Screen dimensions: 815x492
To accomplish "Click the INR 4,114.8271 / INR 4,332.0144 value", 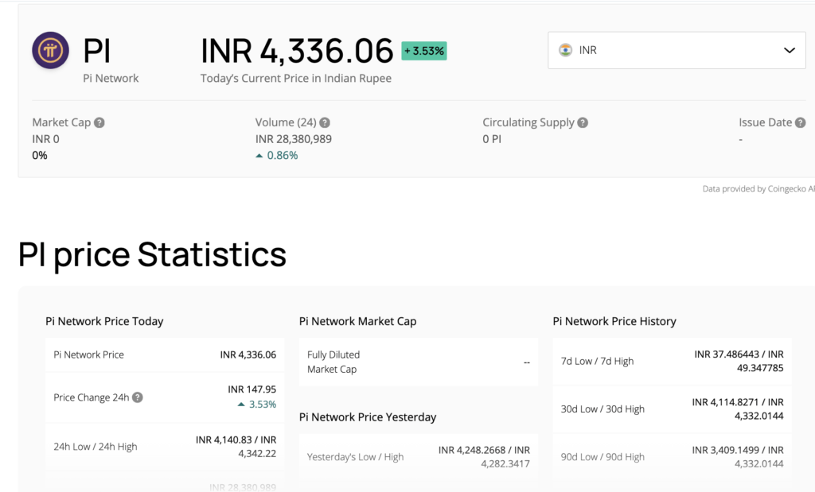I will click(738, 409).
